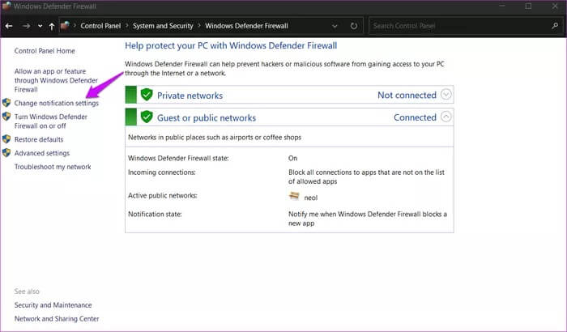567x332 pixels.
Task: Click the Notify me when Firewall blocks text
Action: coord(368,219)
